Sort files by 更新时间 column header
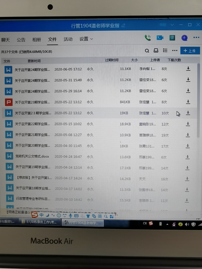The width and height of the screenshot is (202, 269). 34,61
